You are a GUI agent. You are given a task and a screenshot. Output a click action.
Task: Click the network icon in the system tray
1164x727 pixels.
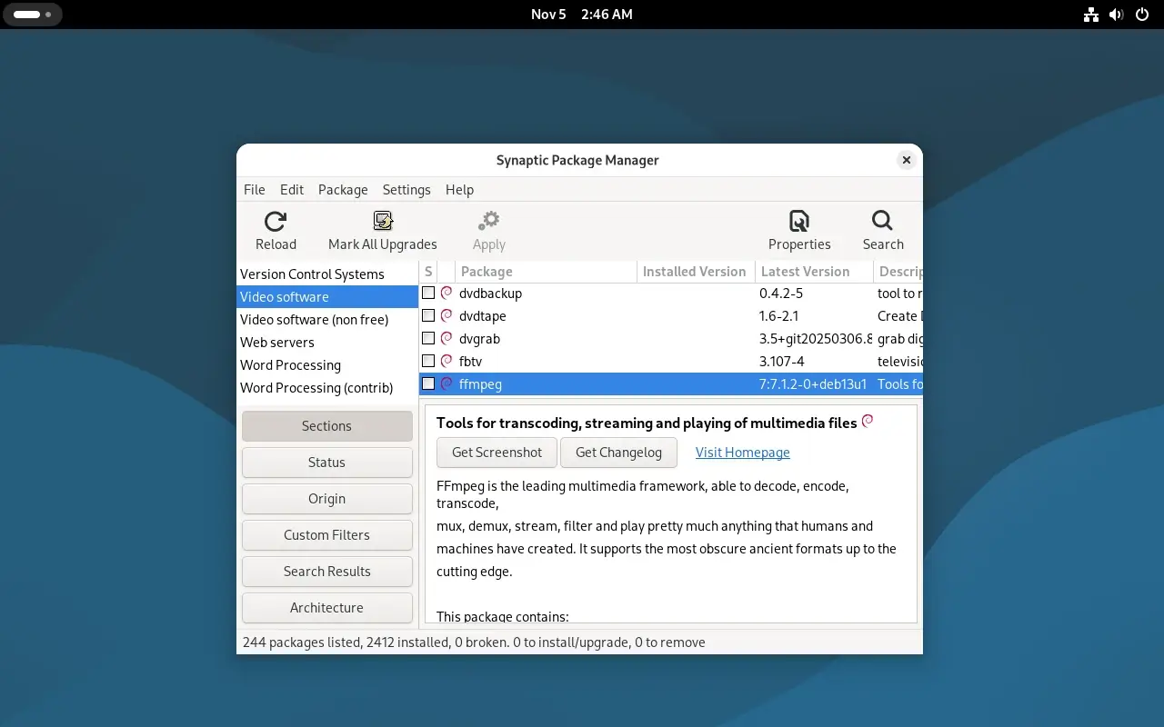tap(1090, 14)
